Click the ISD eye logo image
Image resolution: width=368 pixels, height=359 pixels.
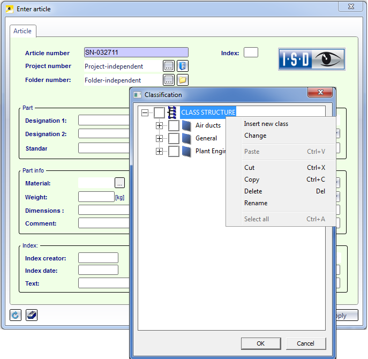312,59
